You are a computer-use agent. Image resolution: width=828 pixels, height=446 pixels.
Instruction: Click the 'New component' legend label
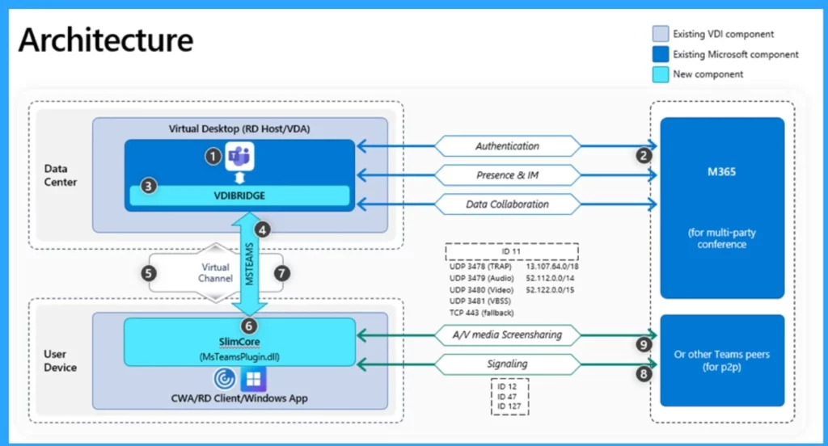coord(708,74)
